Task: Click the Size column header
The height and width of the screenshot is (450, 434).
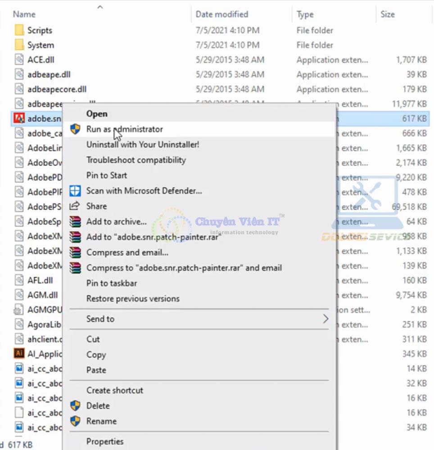Action: click(x=387, y=14)
